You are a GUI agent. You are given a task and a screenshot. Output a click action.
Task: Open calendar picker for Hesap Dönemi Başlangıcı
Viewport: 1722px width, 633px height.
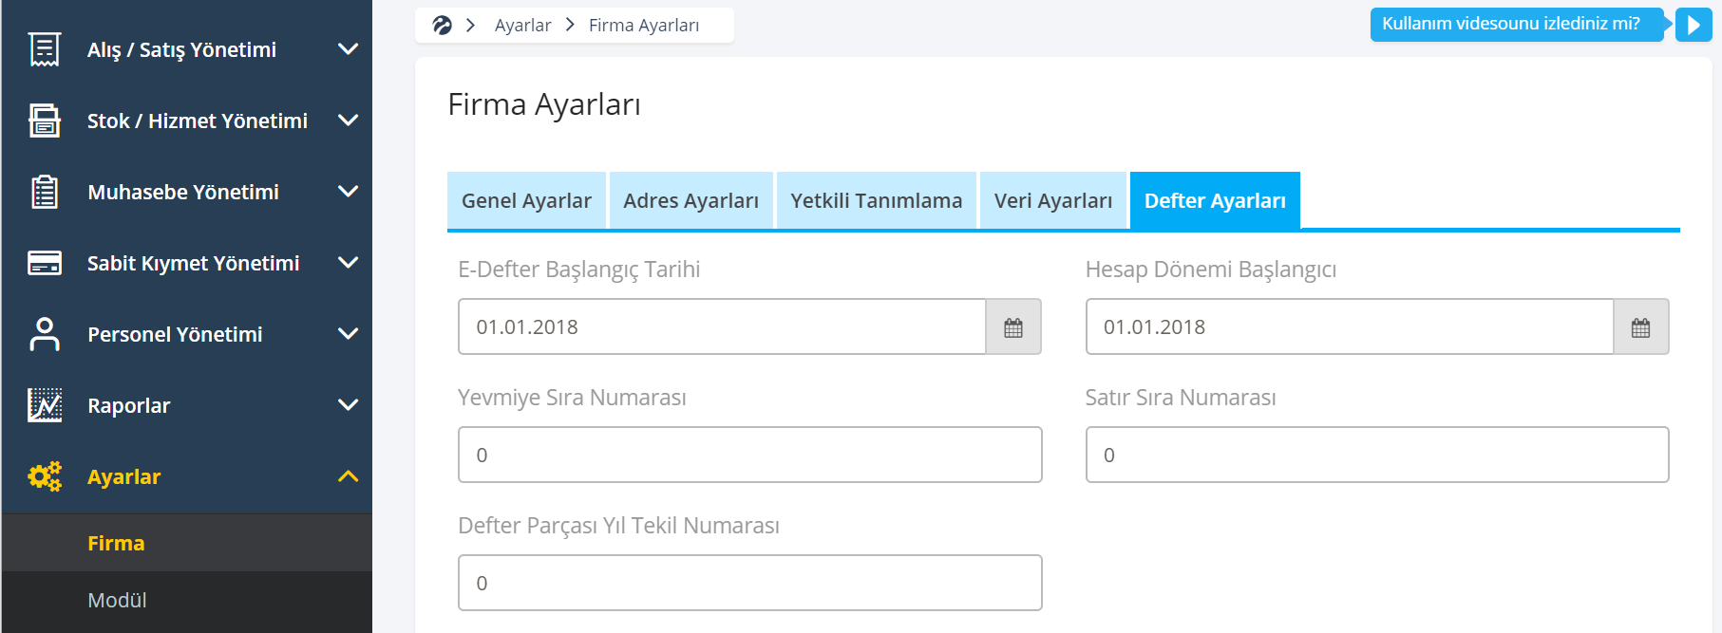pyautogui.click(x=1640, y=326)
